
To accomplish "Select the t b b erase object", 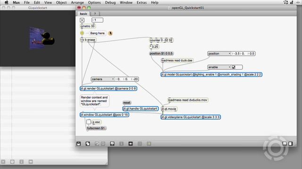I will click(x=88, y=39).
